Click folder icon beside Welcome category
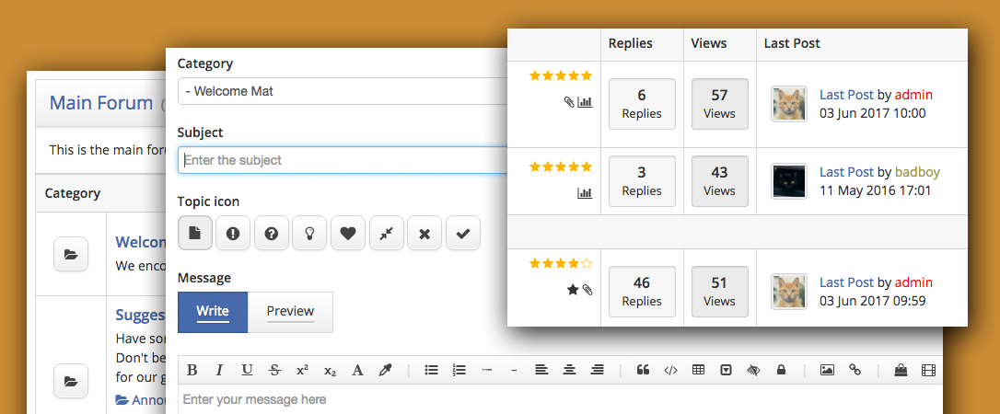1000x414 pixels. coord(71,254)
